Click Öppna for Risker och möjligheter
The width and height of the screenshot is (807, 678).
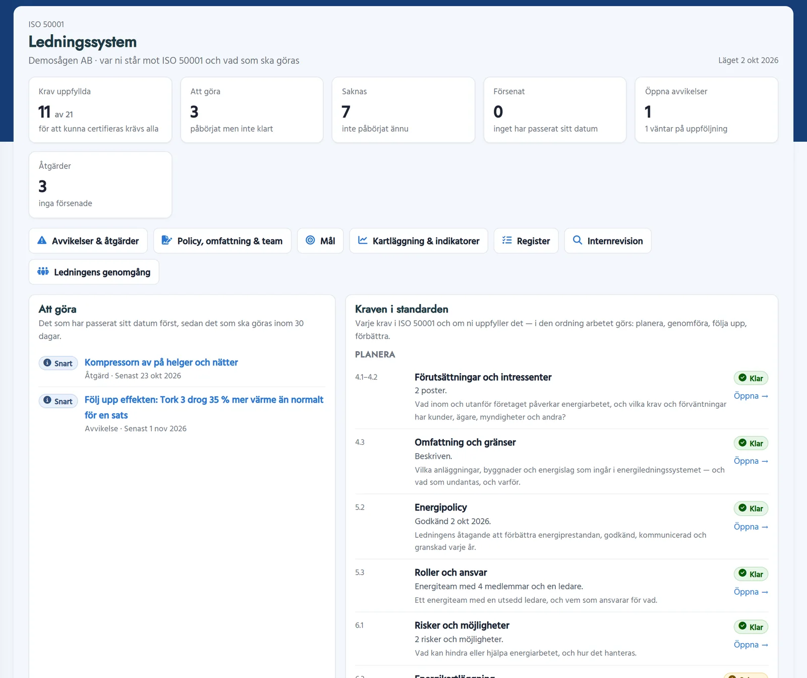(x=751, y=645)
